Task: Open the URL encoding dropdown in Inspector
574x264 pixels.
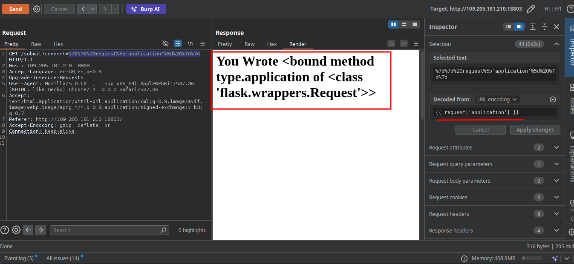Action: tap(496, 99)
